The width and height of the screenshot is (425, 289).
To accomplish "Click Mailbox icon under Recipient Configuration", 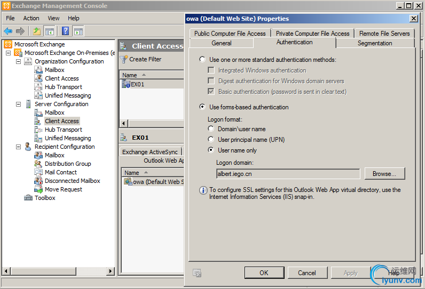I will [38, 155].
